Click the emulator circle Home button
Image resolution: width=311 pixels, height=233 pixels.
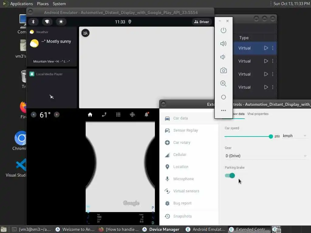[224, 97]
